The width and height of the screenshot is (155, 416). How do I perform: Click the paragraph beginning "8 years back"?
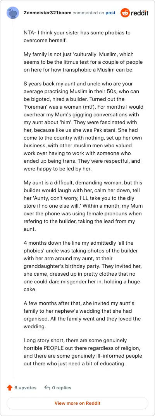click(x=83, y=126)
